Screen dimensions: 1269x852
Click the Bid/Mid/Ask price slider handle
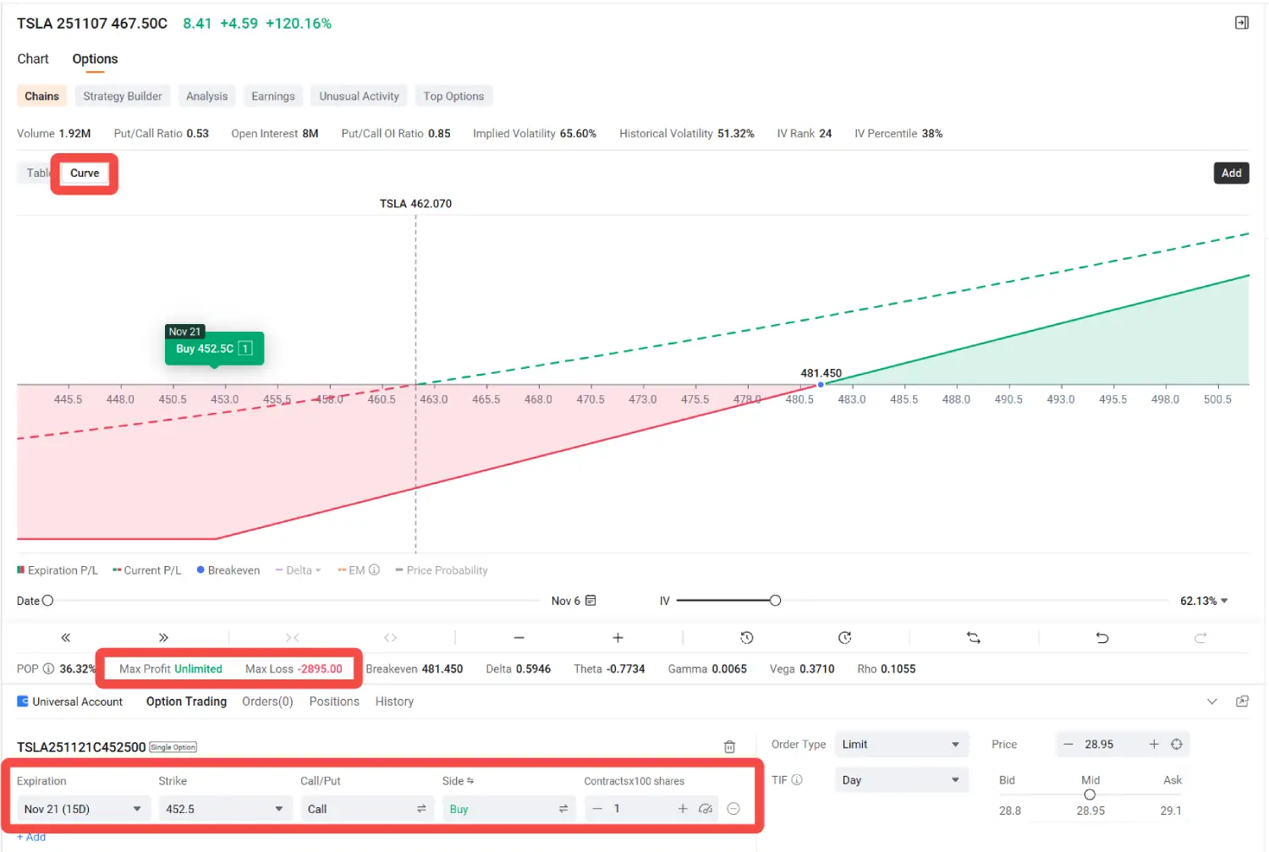1090,794
